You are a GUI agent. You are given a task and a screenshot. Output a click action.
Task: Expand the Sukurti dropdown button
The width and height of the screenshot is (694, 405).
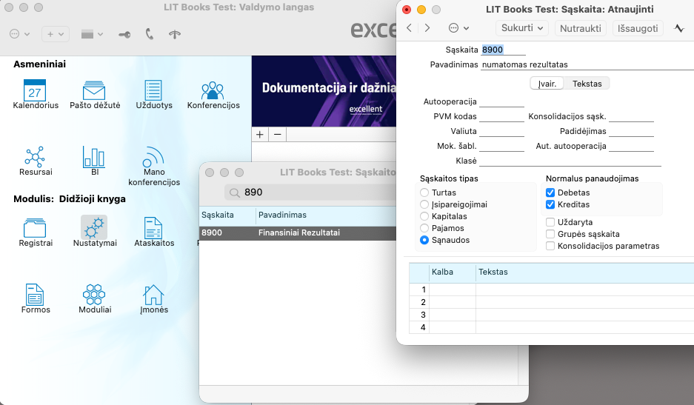[521, 28]
